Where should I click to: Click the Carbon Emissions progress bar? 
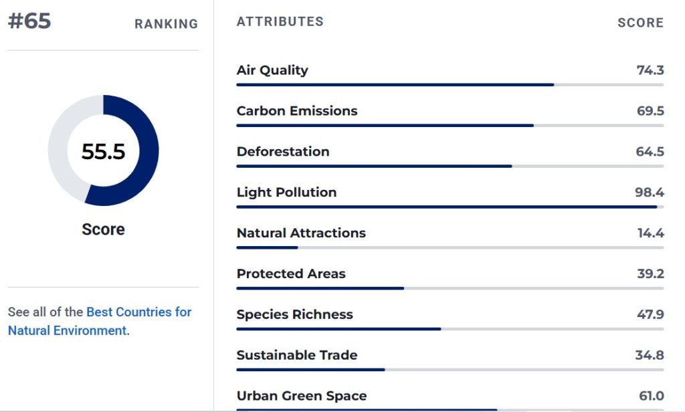pos(450,125)
